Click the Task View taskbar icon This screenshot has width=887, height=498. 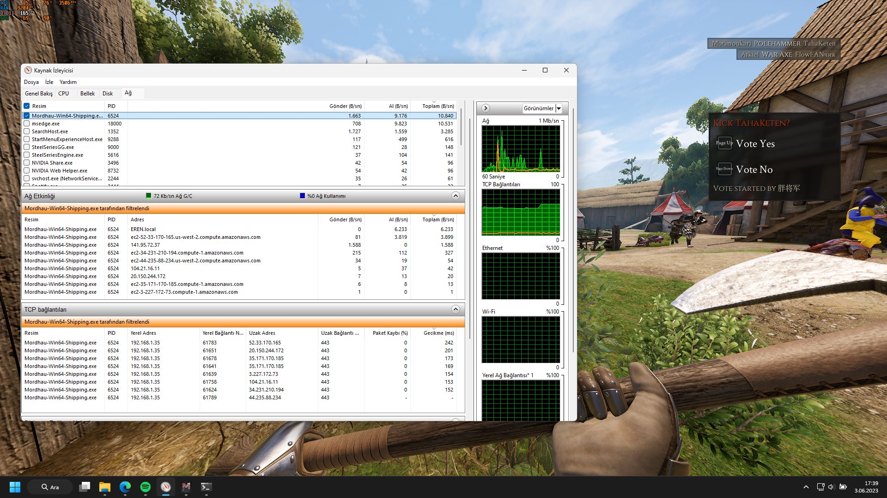coord(85,487)
